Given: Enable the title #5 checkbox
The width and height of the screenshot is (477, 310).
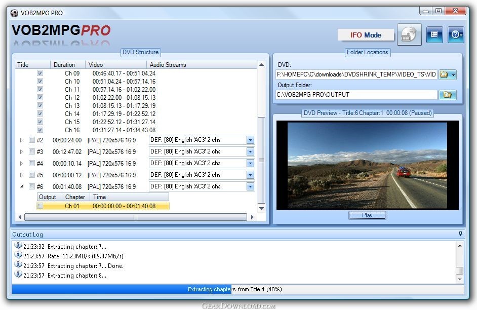Looking at the screenshot, I should coord(31,175).
